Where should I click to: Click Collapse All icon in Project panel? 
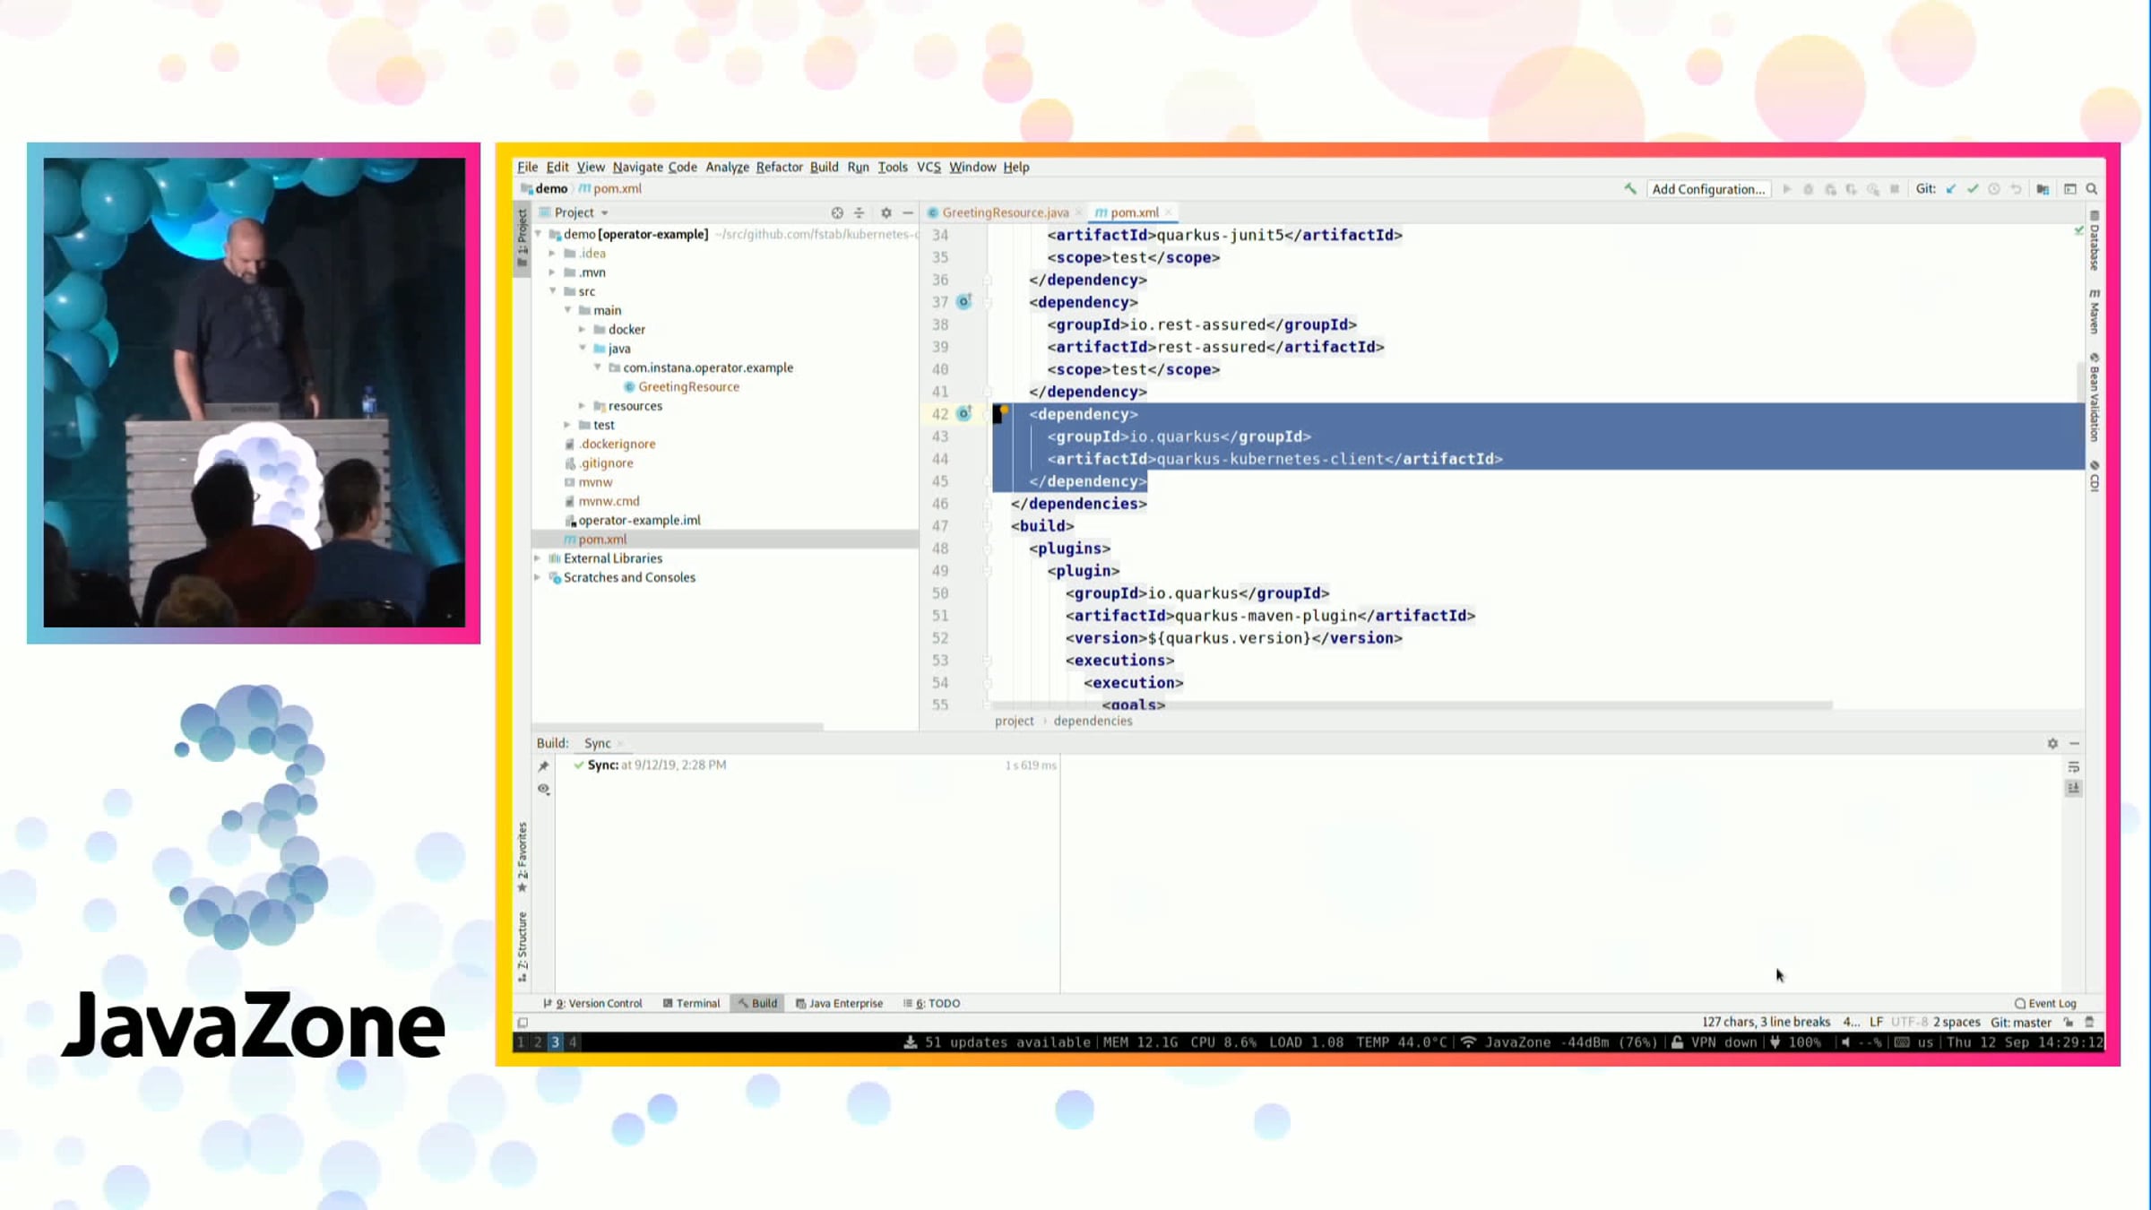click(x=859, y=212)
